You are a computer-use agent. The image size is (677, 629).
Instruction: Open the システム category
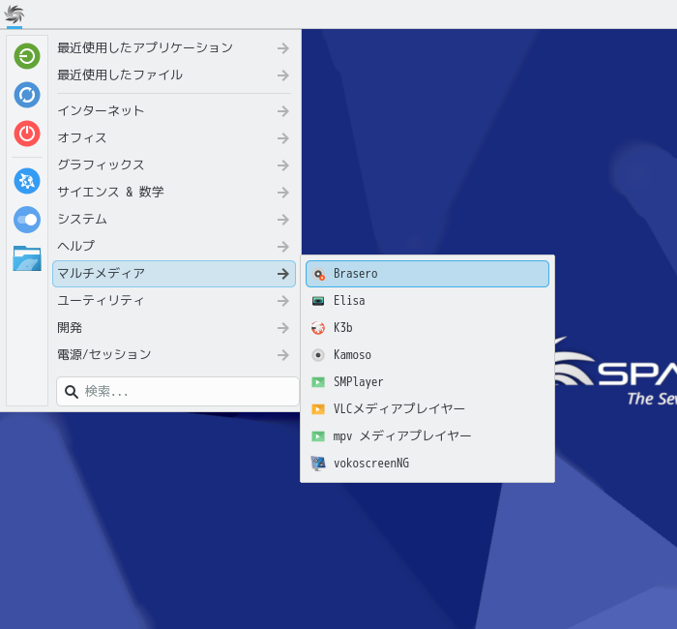[174, 220]
